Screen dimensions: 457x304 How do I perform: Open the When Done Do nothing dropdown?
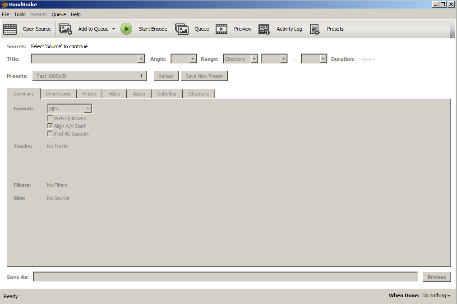point(436,295)
